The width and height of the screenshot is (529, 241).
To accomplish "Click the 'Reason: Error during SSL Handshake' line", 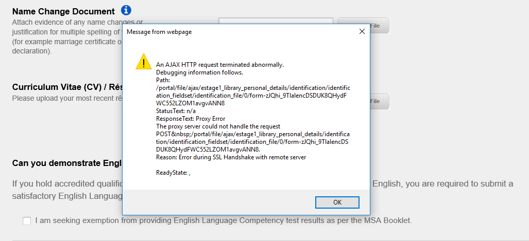I will click(231, 157).
